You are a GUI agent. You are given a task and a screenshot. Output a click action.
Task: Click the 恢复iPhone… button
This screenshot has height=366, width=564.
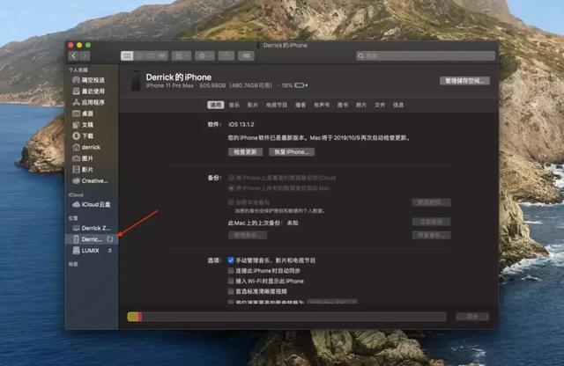(x=292, y=152)
